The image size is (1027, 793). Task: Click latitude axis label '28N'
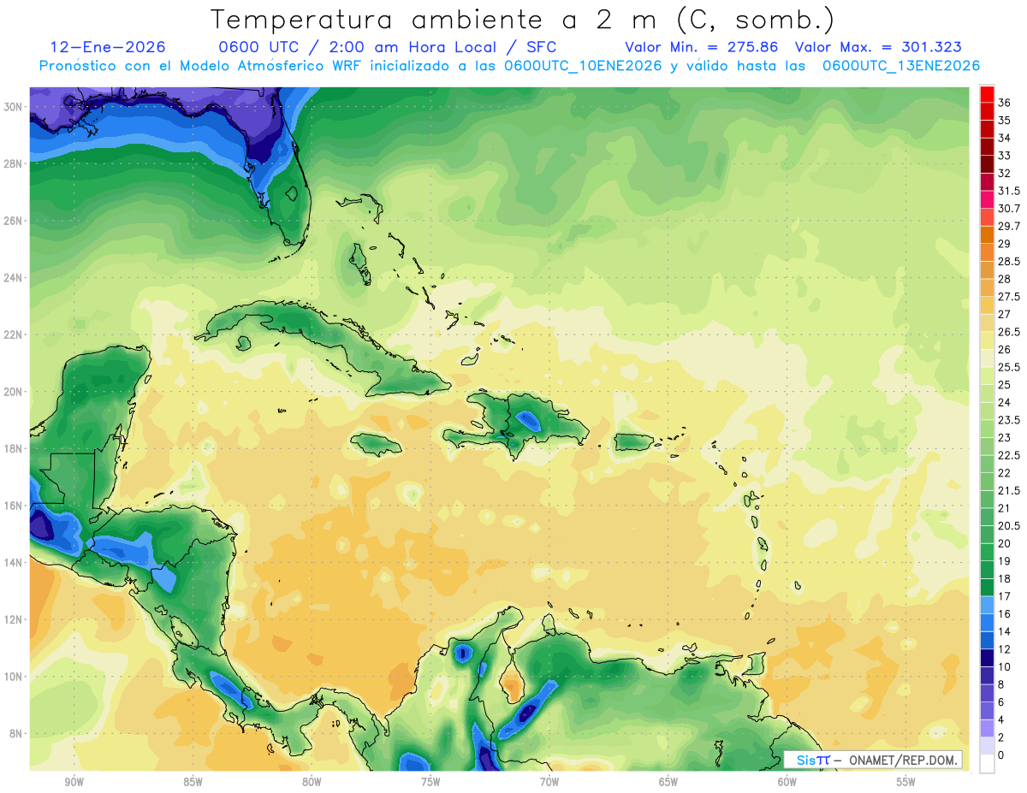point(13,163)
